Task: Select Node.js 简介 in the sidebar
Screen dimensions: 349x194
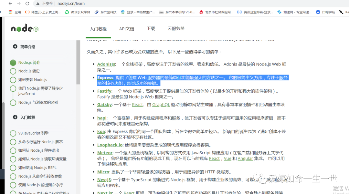Action: [x=29, y=62]
